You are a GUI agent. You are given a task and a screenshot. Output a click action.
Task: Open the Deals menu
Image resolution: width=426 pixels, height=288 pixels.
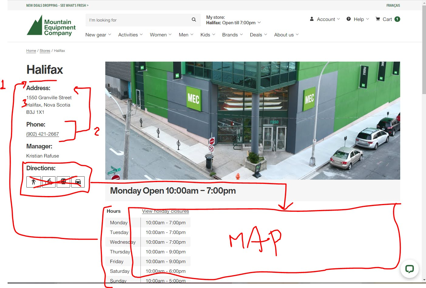coord(258,35)
